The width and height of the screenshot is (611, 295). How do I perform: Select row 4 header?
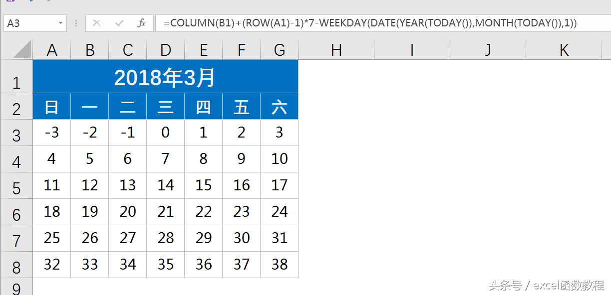(16, 159)
